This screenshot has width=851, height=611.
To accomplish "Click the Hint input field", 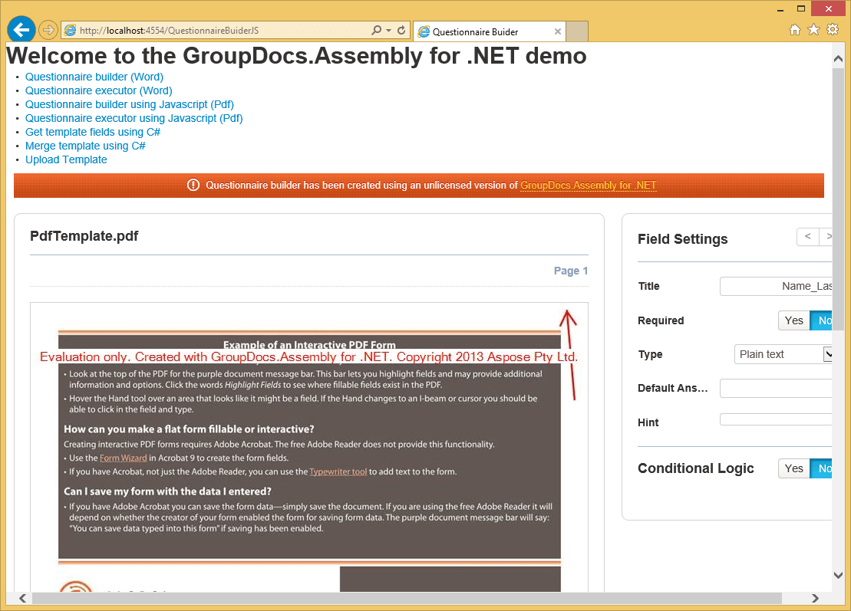I will coord(776,419).
